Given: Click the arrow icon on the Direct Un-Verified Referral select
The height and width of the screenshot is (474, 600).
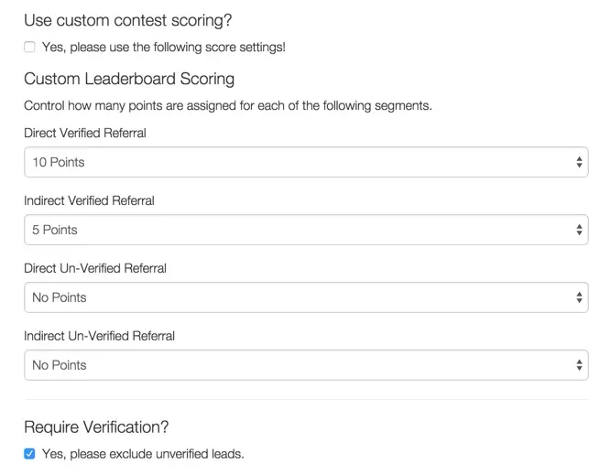Looking at the screenshot, I should (x=580, y=297).
